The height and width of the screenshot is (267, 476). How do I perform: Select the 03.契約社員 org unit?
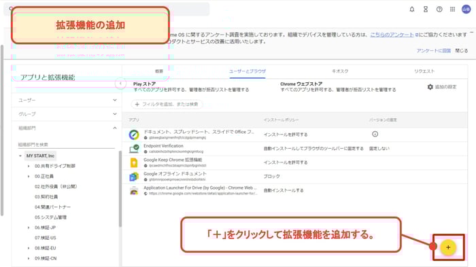[x=46, y=197]
